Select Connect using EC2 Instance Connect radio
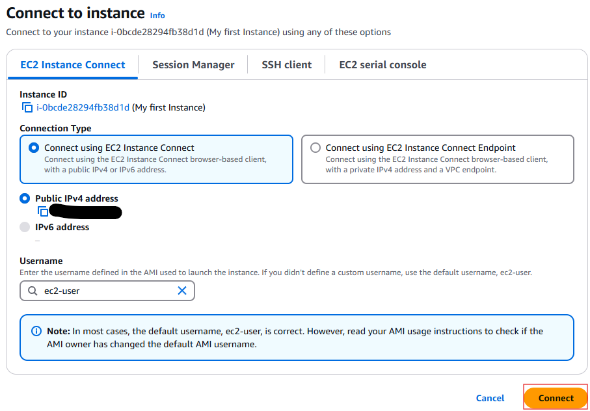The image size is (590, 411). 33,148
